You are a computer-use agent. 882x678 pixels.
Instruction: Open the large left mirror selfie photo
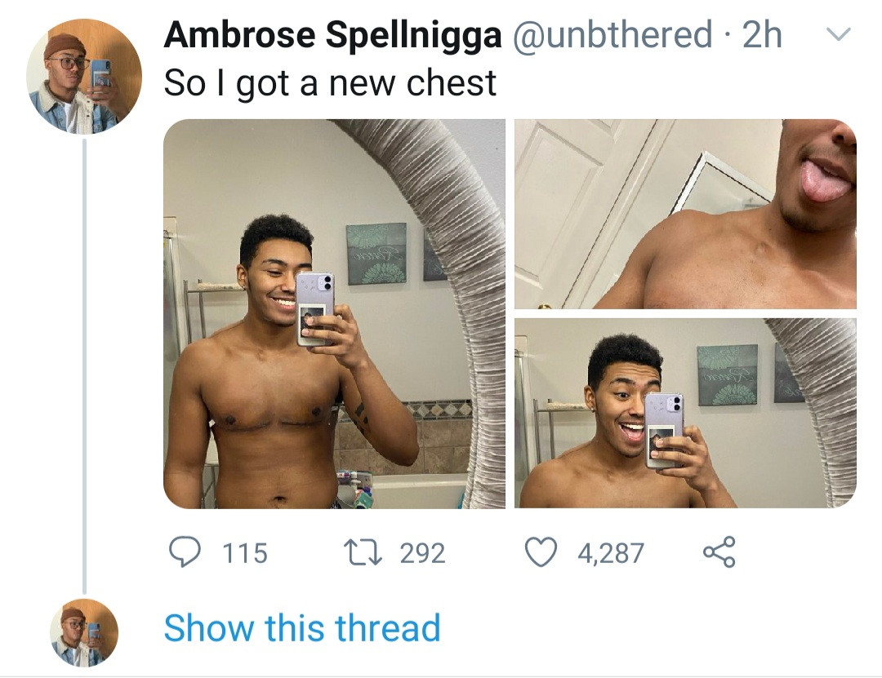(334, 314)
